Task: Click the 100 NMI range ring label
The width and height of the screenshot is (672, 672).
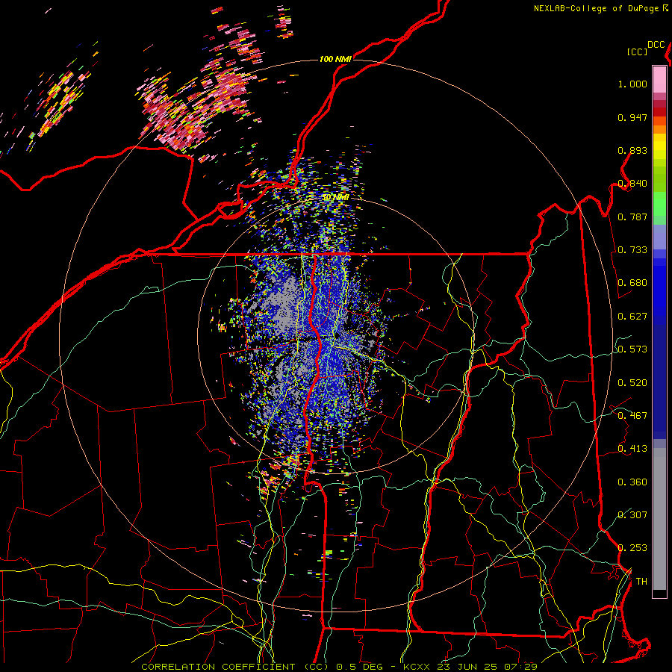Action: click(335, 59)
